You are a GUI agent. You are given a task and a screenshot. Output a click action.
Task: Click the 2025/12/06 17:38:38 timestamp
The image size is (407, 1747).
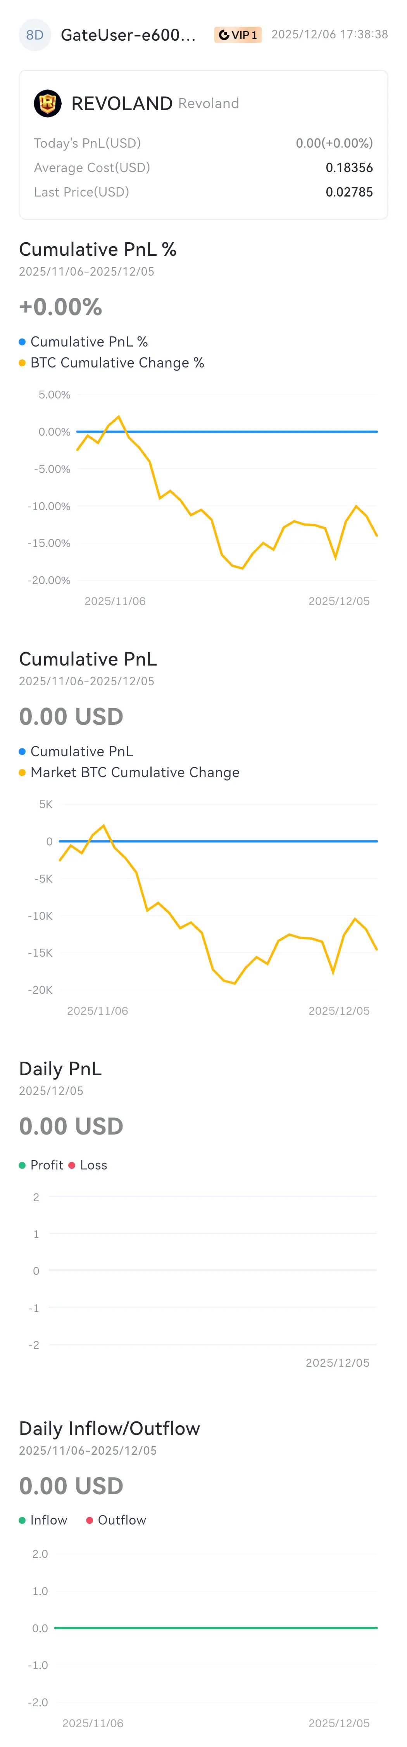(329, 34)
